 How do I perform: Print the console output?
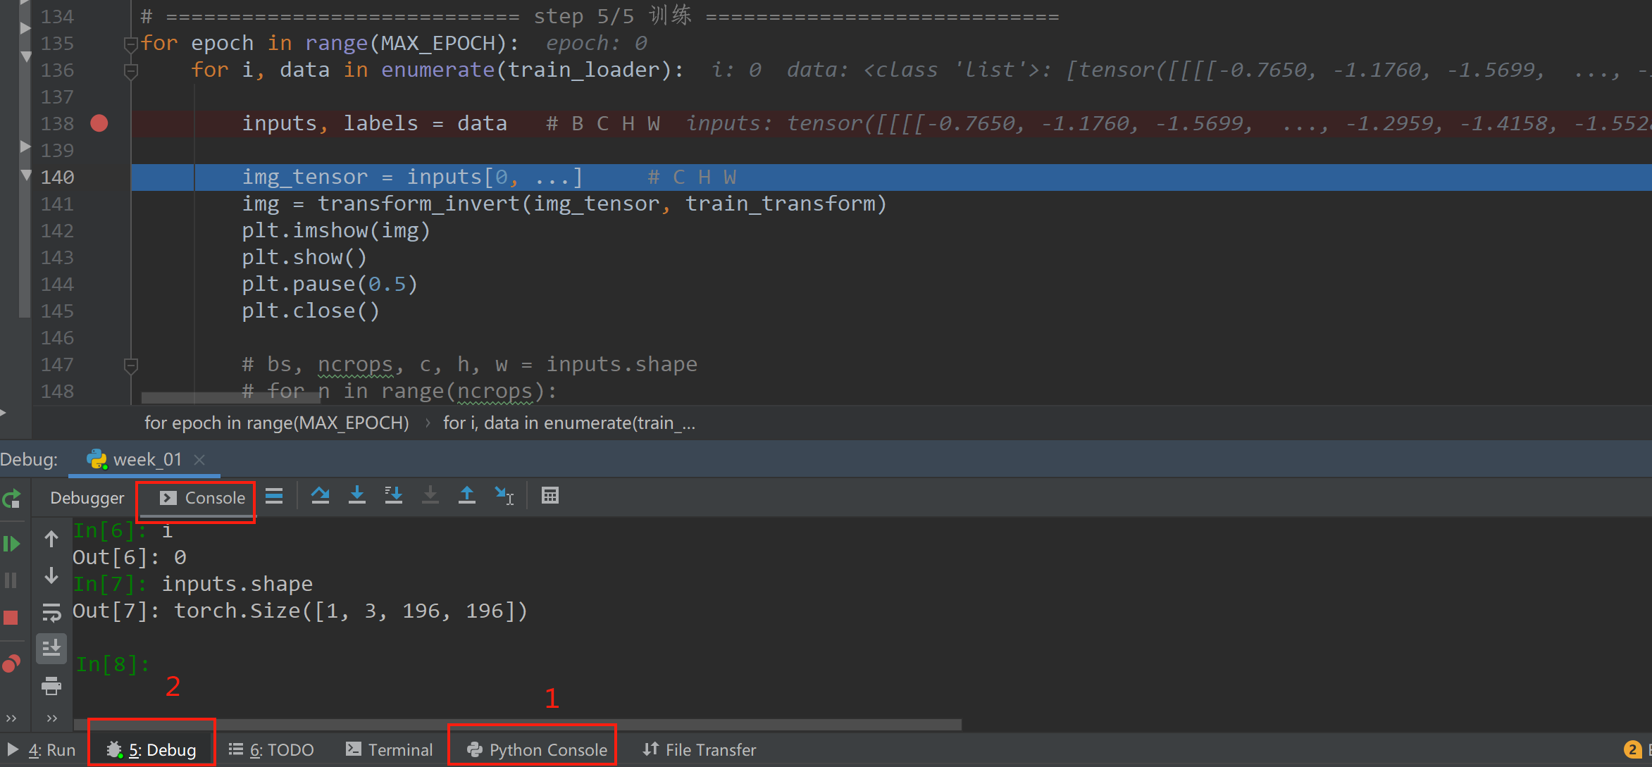tap(51, 686)
